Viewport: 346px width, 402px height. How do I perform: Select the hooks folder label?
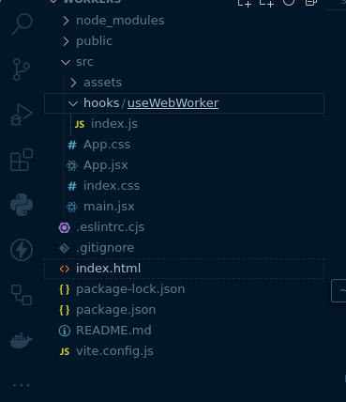pyautogui.click(x=101, y=103)
